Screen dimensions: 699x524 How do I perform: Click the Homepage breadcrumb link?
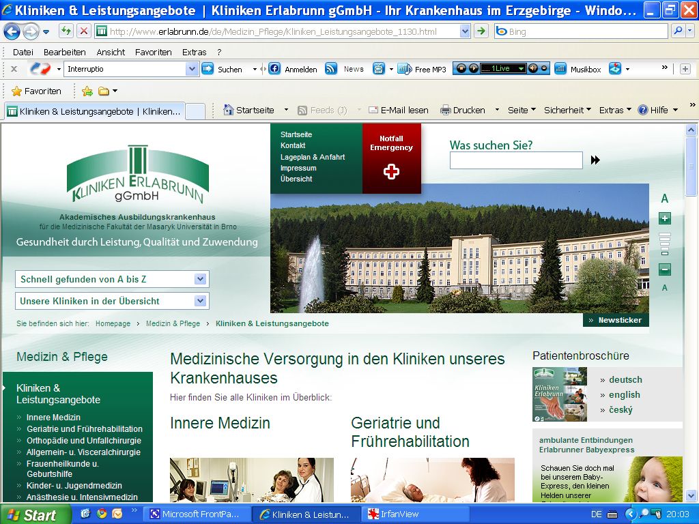coord(113,323)
